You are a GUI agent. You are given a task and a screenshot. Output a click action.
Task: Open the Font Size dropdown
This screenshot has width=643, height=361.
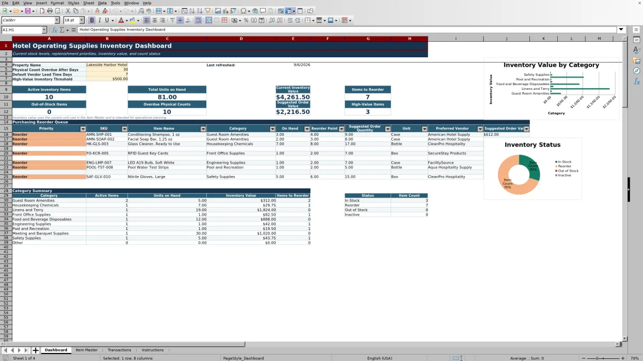(x=82, y=20)
